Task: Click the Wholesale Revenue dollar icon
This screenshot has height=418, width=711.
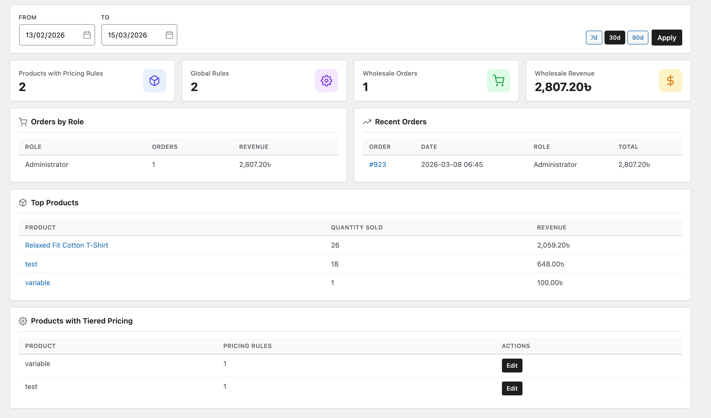Action: pos(670,81)
